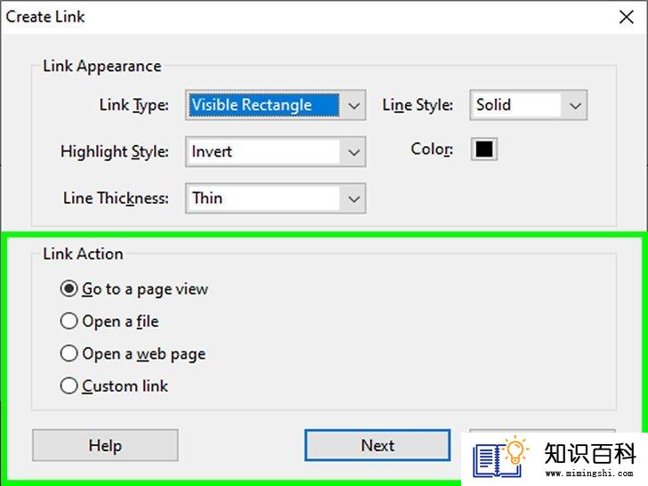Click the highlighted Visible Rectangle text
This screenshot has width=648, height=486.
[252, 105]
